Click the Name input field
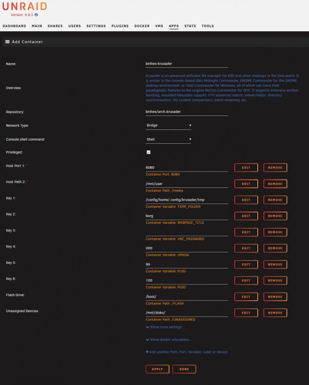The height and width of the screenshot is (385, 309). [187, 64]
